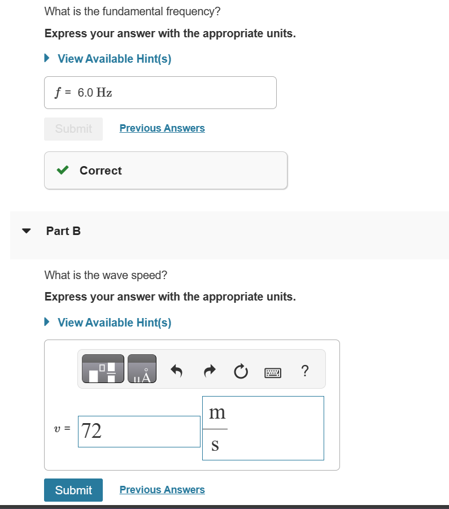
Task: Open Previous Answers for the wave speed question
Action: coord(162,490)
